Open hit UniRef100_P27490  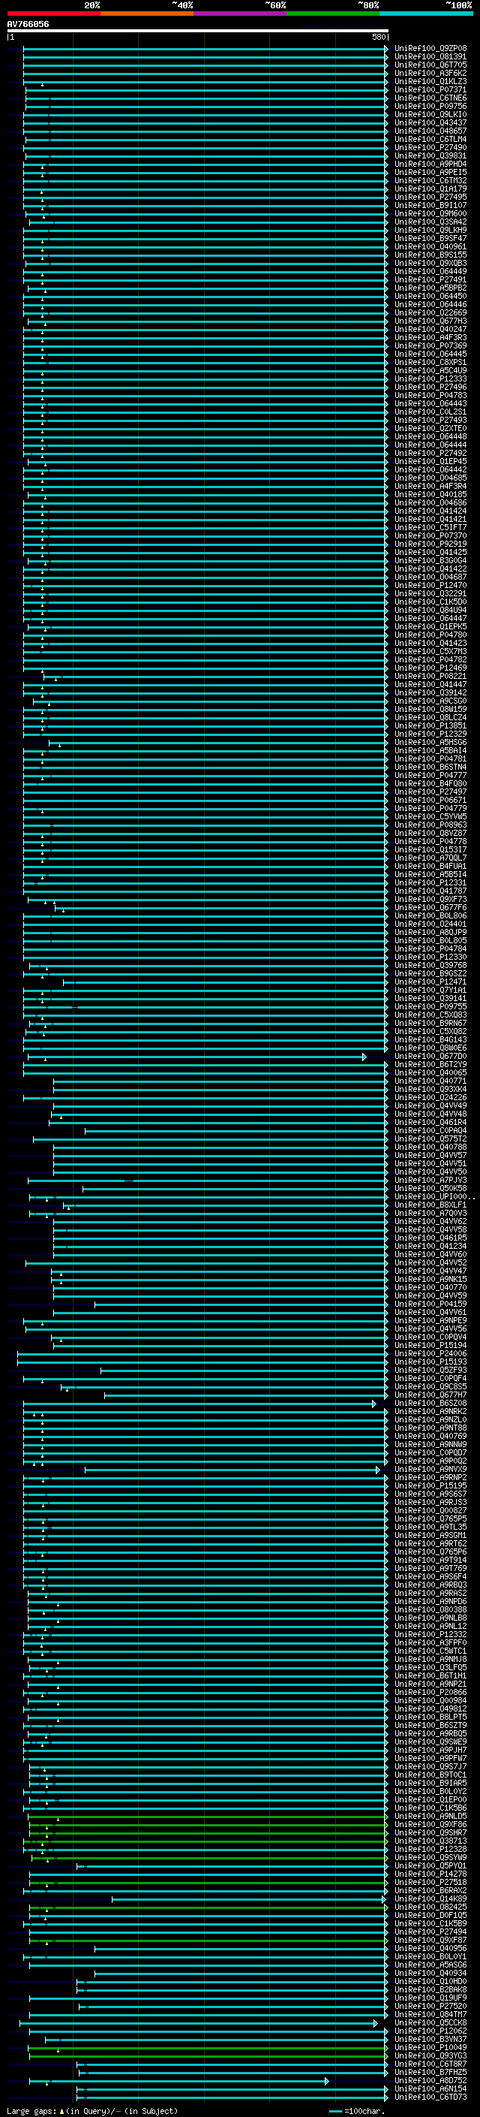click(430, 147)
